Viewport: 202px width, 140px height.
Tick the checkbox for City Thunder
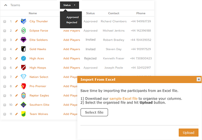pos(5,21)
